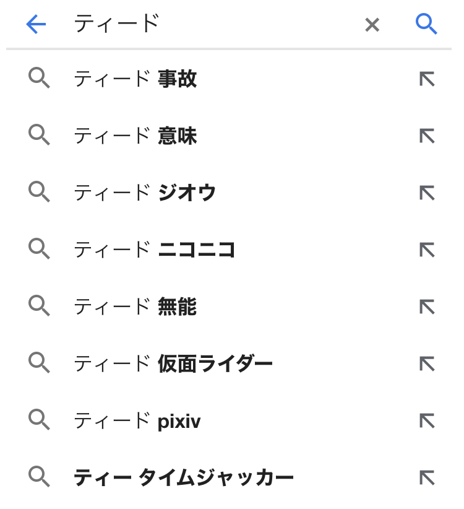464x509 pixels.
Task: Pick the ティード 無能 suggestion
Action: (135, 307)
